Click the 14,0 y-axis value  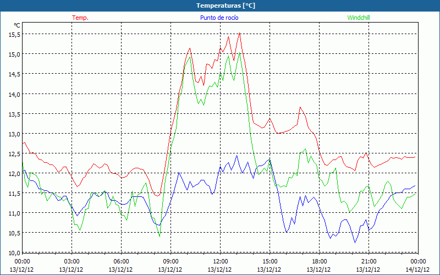pyautogui.click(x=15, y=94)
